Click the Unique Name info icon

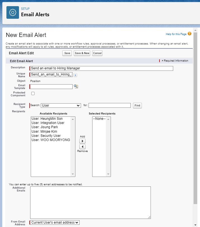pyautogui.click(x=75, y=75)
